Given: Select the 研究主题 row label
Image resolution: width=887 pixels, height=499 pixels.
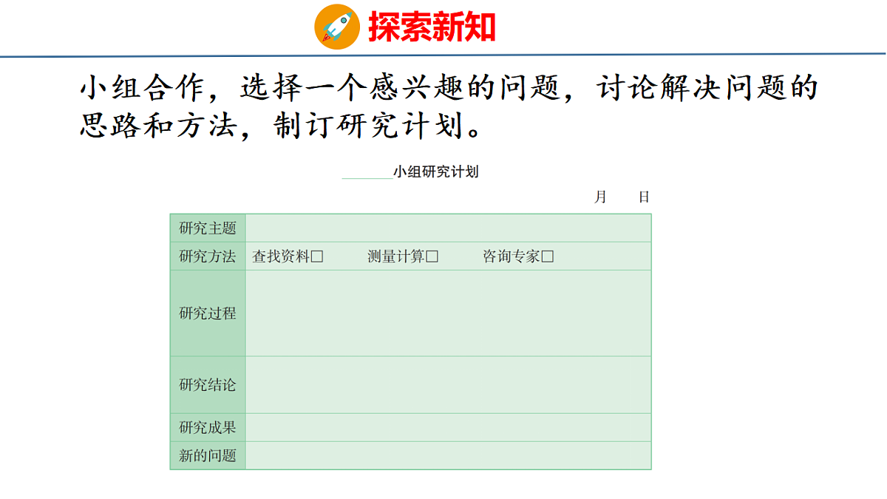Looking at the screenshot, I should click(208, 228).
